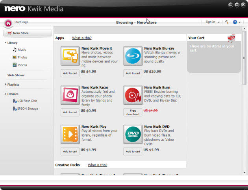Select the Videos library item
The width and height of the screenshot is (248, 190).
(22, 65)
